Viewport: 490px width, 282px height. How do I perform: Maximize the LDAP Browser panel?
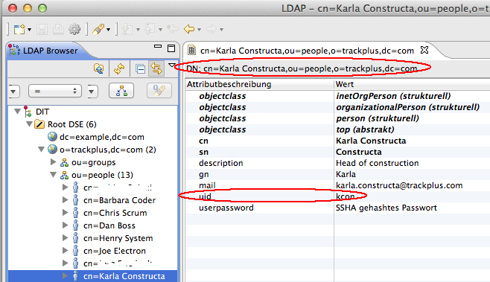click(171, 48)
